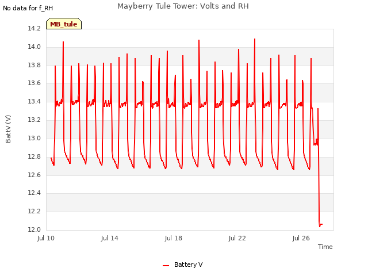Toggle the Battery V legend entry

coord(183,264)
